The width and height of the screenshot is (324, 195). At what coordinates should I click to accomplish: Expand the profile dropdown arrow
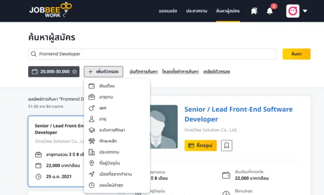pyautogui.click(x=305, y=11)
